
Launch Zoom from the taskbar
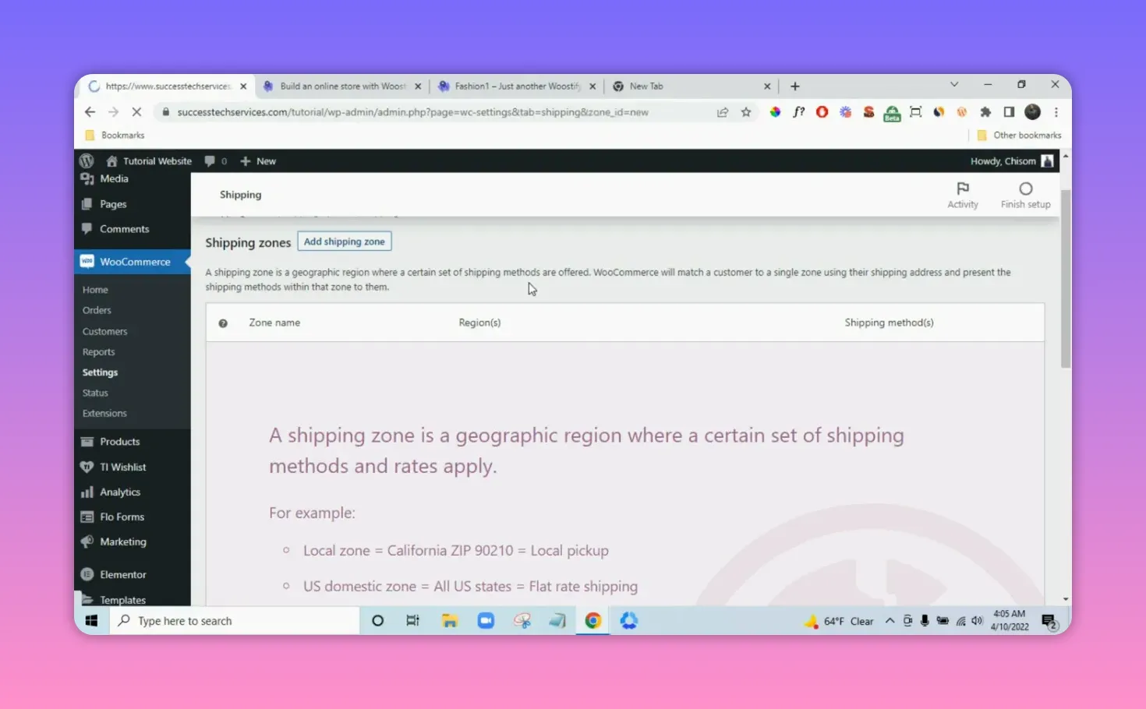coord(485,620)
